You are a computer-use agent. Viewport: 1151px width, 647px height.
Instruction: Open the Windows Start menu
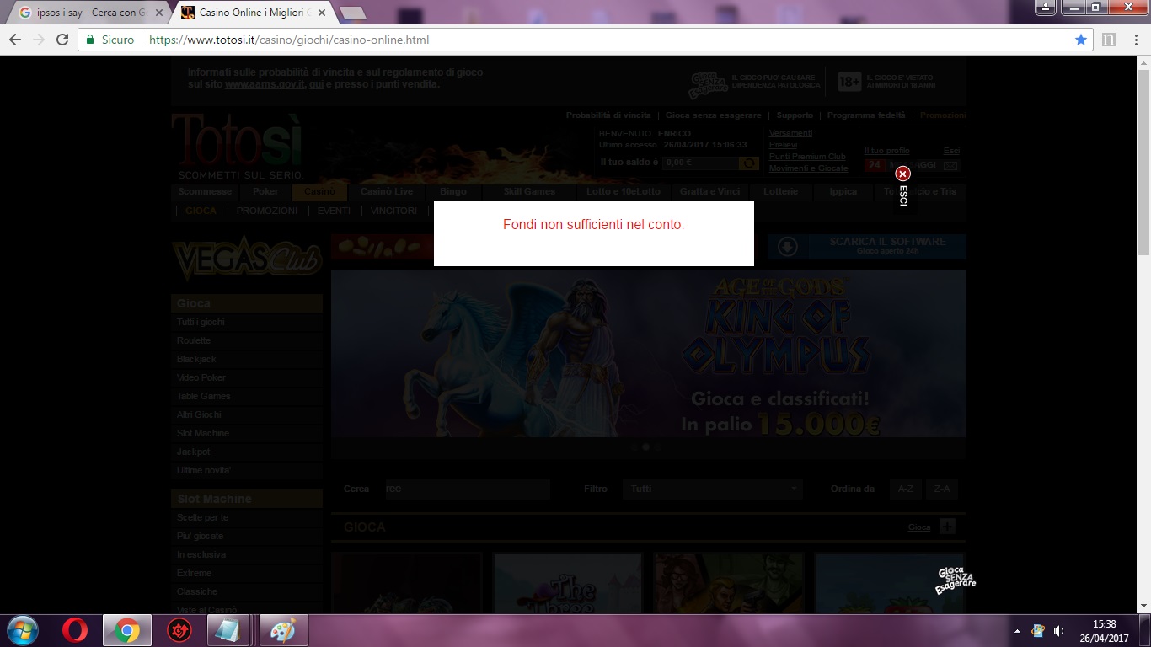click(22, 630)
